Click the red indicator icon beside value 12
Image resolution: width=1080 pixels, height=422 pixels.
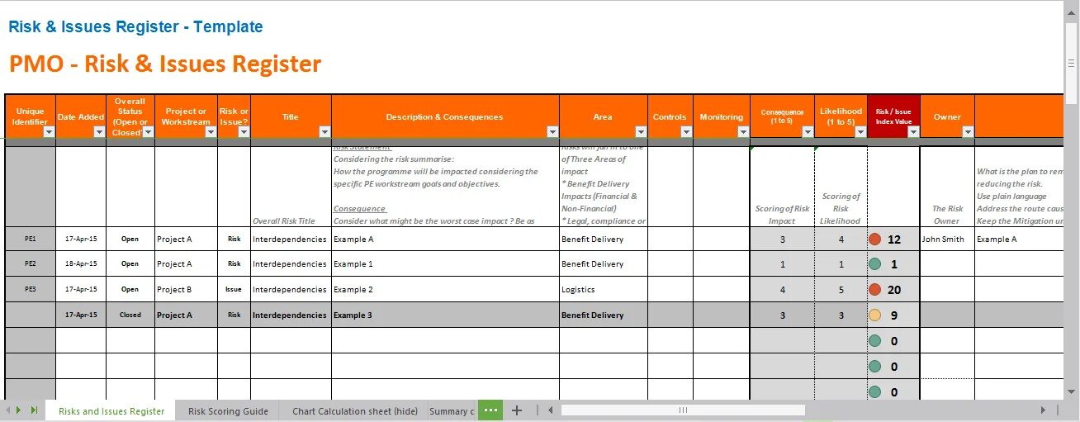(x=875, y=239)
